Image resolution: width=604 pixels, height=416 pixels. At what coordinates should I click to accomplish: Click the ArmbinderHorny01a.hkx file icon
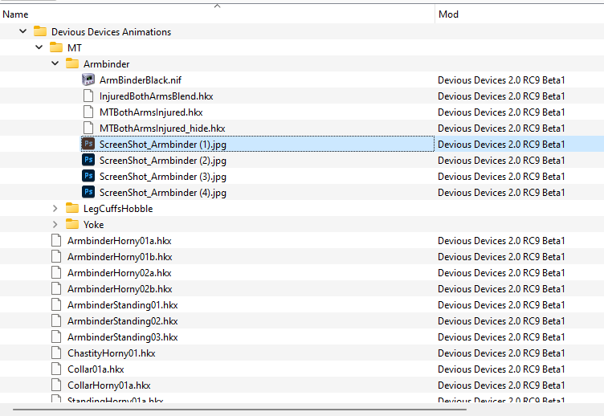[56, 240]
